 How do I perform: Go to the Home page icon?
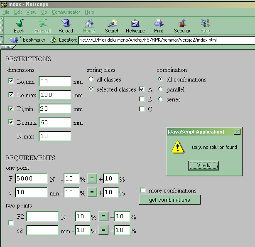click(x=89, y=23)
